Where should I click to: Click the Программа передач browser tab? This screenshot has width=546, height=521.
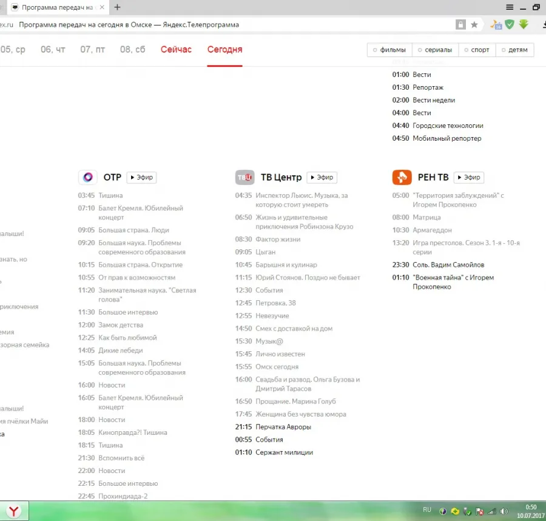(x=58, y=7)
